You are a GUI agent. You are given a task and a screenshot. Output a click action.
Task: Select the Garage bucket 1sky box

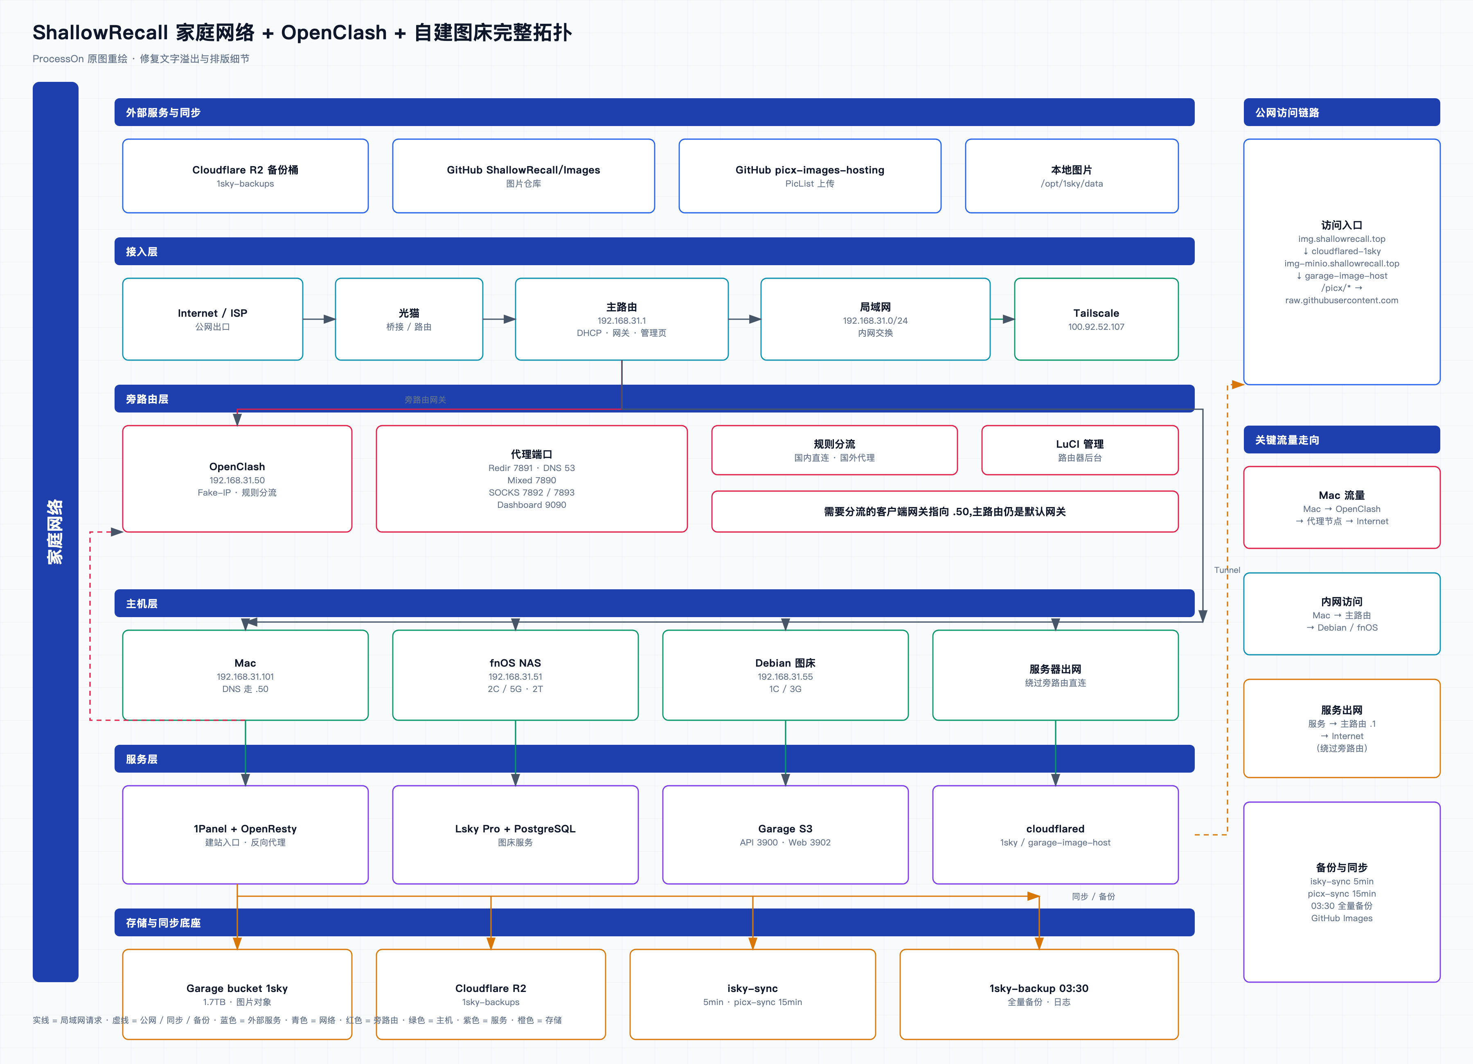237,994
